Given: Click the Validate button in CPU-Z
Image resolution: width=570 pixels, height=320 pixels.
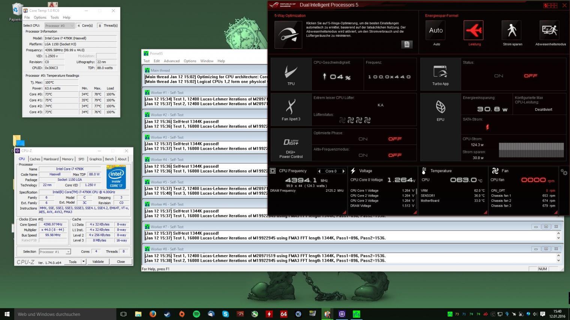Looking at the screenshot, I should (98, 262).
